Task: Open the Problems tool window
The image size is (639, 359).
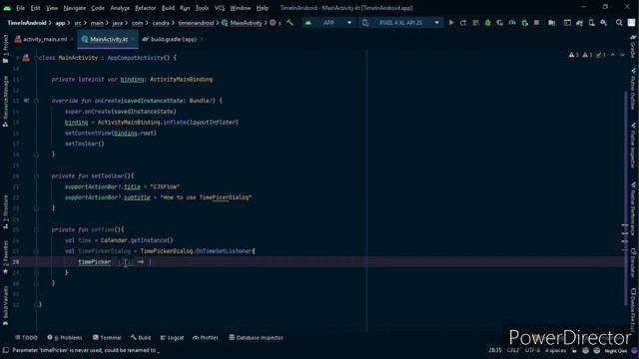Action: click(65, 337)
